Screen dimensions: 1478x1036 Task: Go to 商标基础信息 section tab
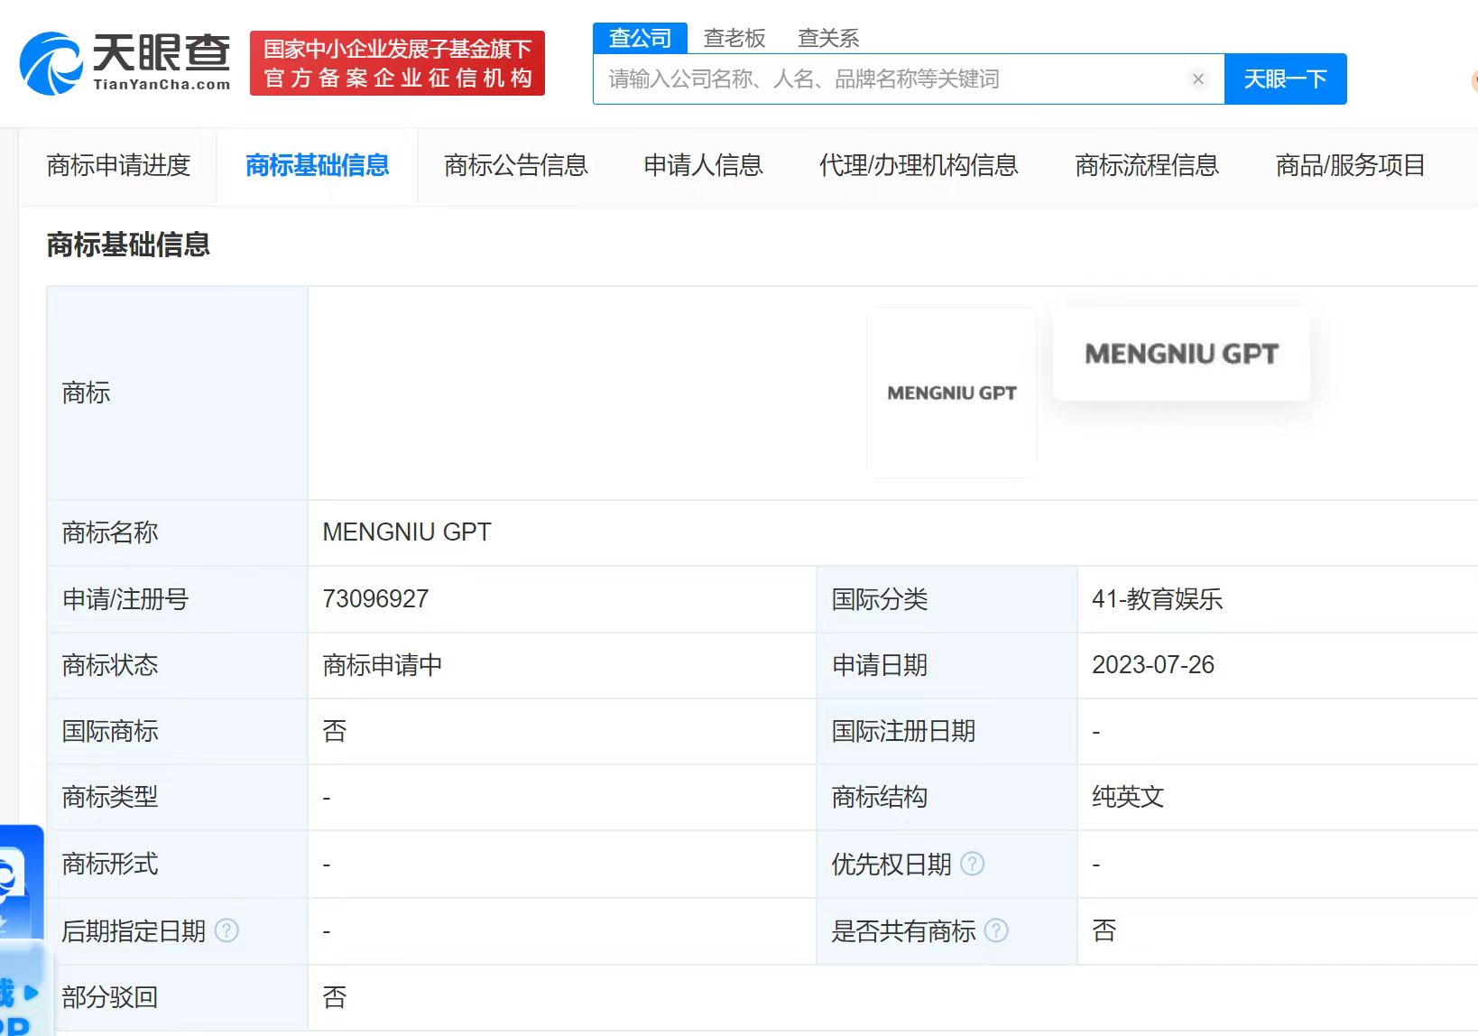click(317, 165)
